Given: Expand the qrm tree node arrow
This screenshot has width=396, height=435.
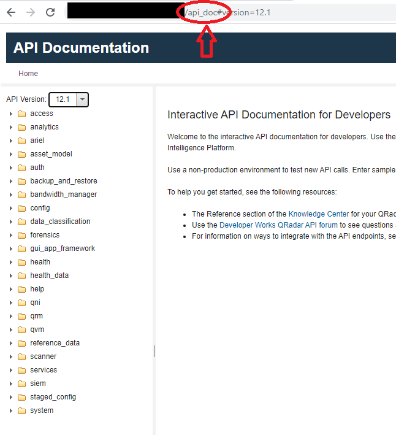Looking at the screenshot, I should coord(11,316).
